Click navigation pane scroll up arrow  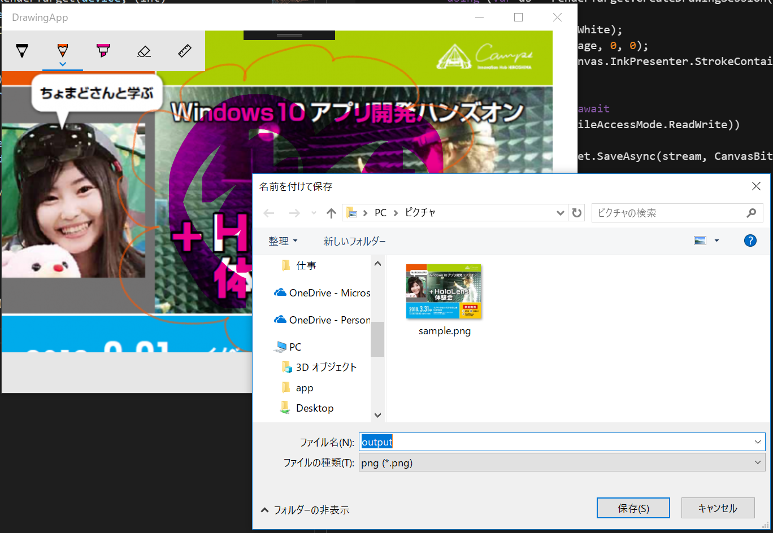[377, 264]
